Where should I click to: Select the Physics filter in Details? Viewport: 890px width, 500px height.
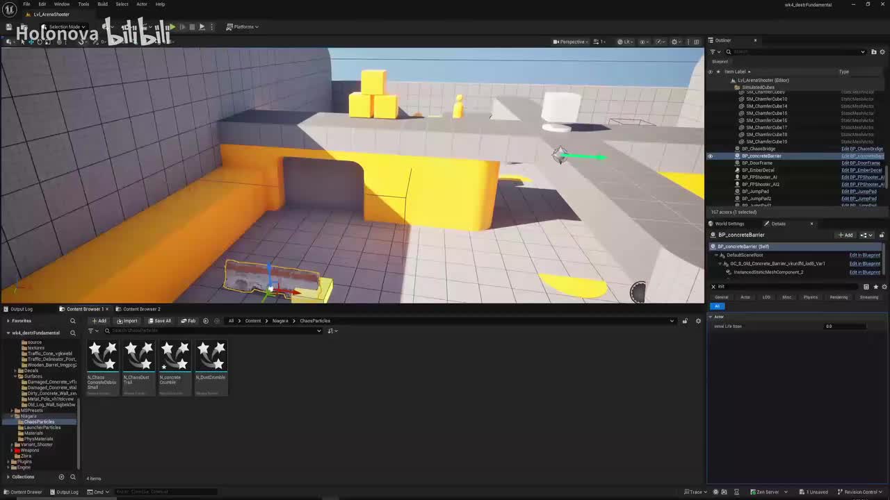coord(811,297)
